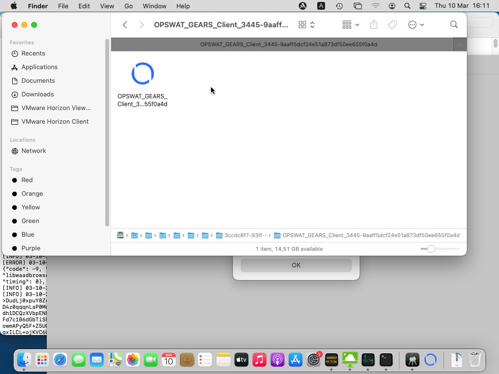
Task: Click the user account menu bar icon
Action: point(392,6)
